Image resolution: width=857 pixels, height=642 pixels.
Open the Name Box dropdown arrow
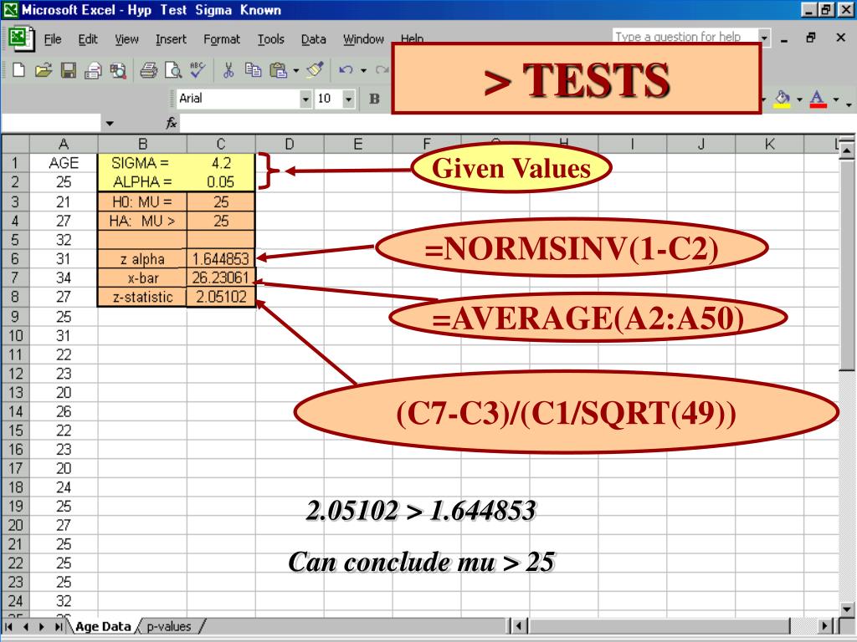point(110,124)
